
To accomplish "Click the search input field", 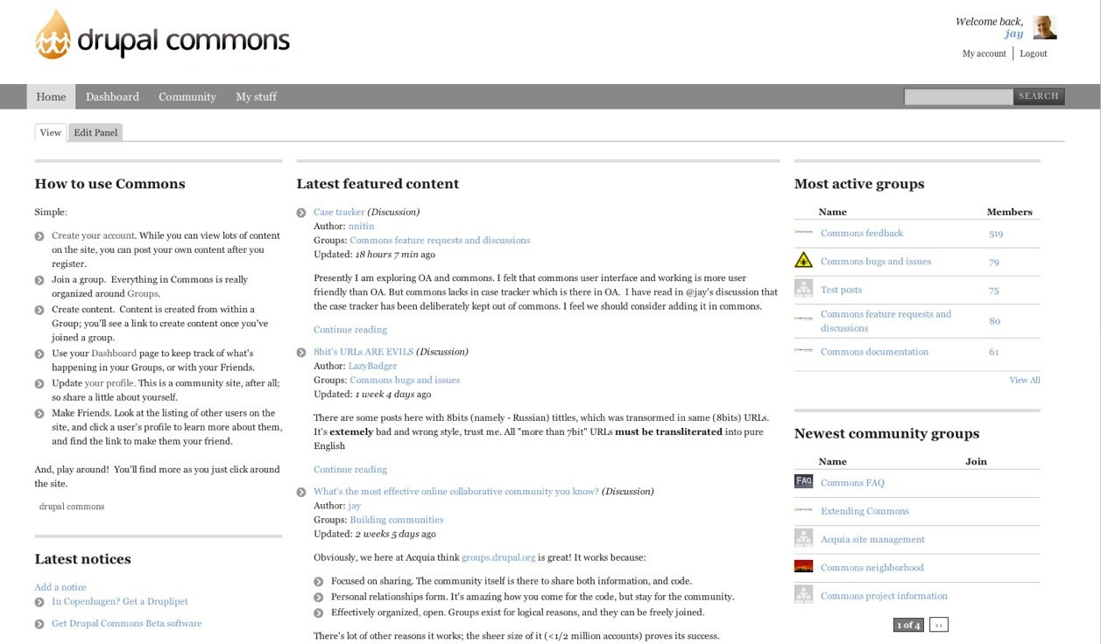I will tap(958, 96).
